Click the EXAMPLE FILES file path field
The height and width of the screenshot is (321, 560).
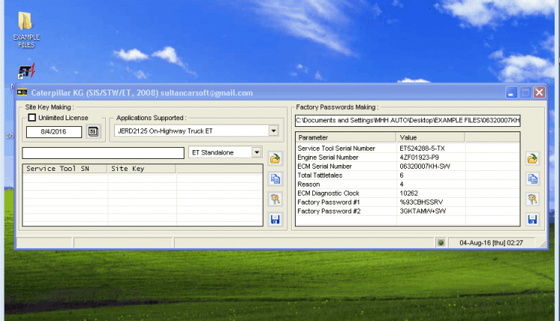(408, 120)
